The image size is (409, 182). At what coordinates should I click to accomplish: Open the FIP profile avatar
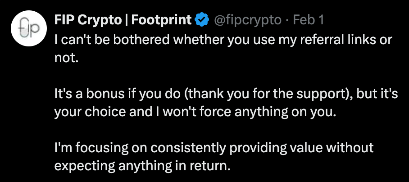pyautogui.click(x=29, y=28)
